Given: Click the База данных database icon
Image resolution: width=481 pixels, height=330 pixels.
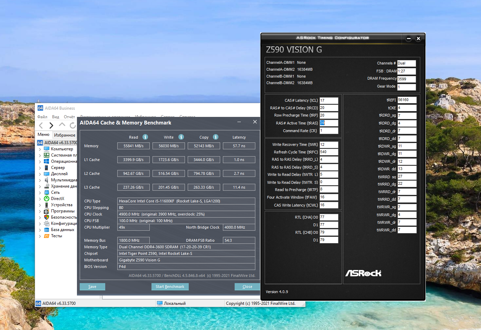Looking at the screenshot, I should pyautogui.click(x=47, y=230).
